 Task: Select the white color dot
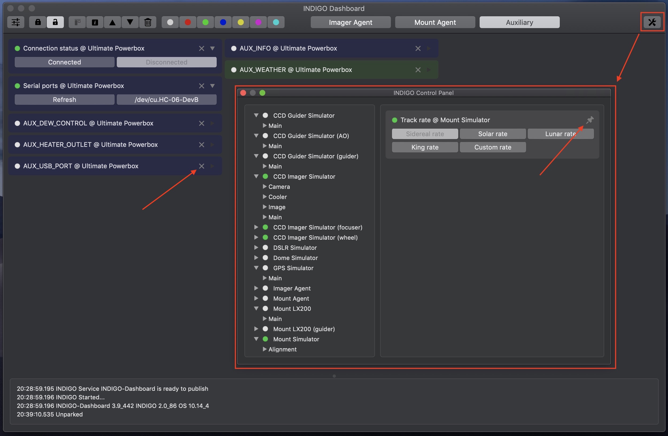tap(170, 22)
